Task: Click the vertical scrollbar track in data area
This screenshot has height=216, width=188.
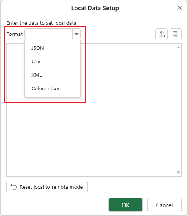Action: [178, 110]
